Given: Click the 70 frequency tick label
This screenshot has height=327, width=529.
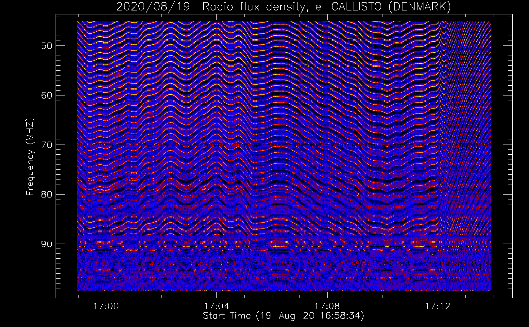Looking at the screenshot, I should pos(47,145).
